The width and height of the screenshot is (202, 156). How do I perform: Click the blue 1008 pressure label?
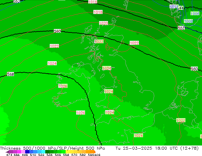pyautogui.click(x=188, y=21)
